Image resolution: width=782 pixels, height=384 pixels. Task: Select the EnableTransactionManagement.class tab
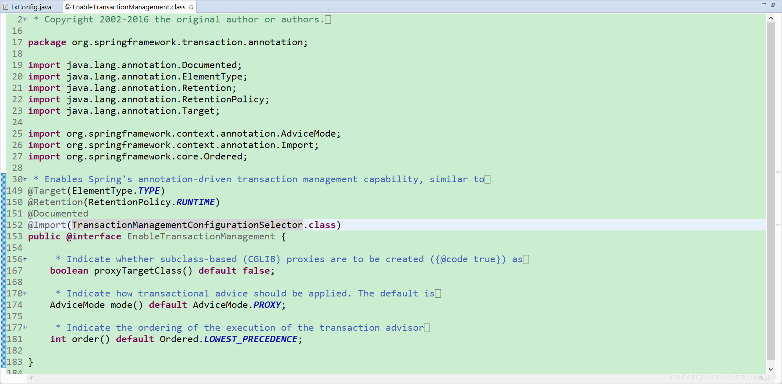pyautogui.click(x=129, y=7)
